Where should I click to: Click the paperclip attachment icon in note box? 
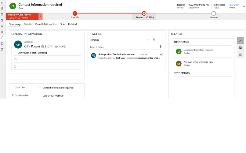click(161, 47)
